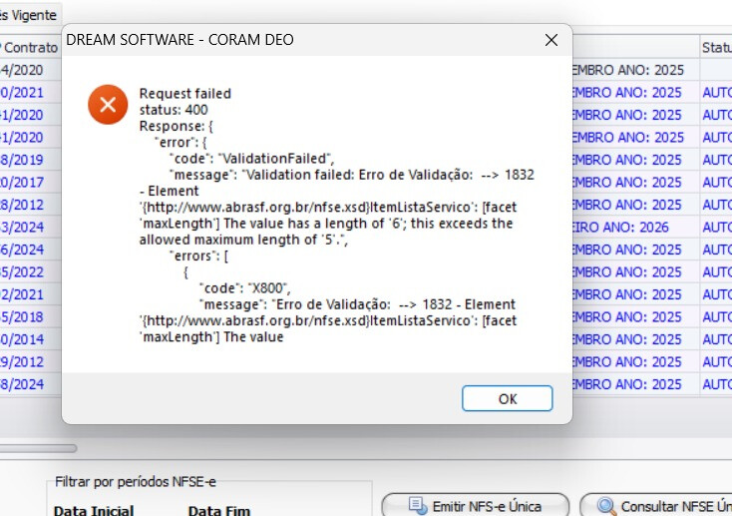Click the Consultar NFSE magnifier icon
732x516 pixels.
(605, 506)
